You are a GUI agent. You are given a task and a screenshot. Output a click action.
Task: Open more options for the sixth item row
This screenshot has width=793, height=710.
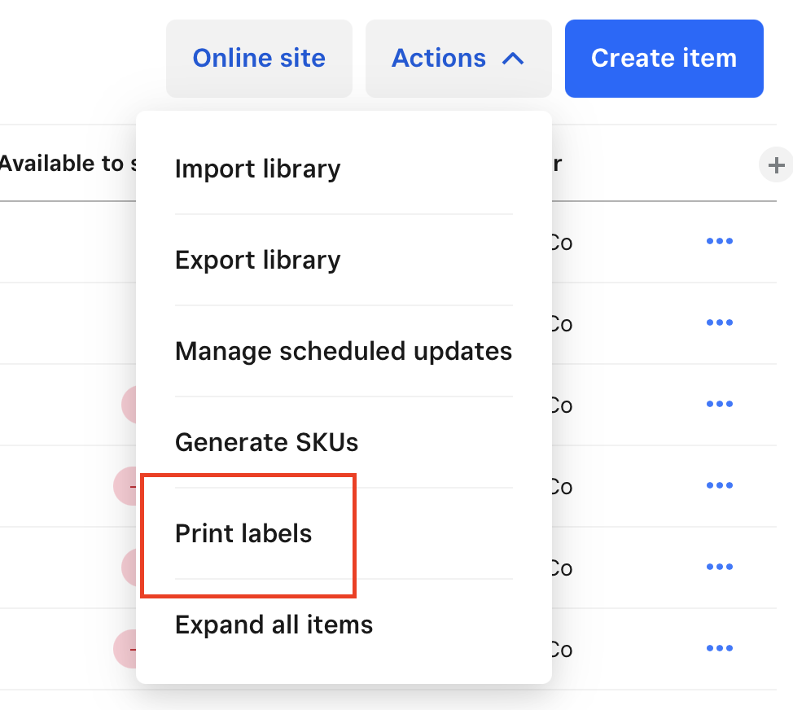(x=720, y=649)
